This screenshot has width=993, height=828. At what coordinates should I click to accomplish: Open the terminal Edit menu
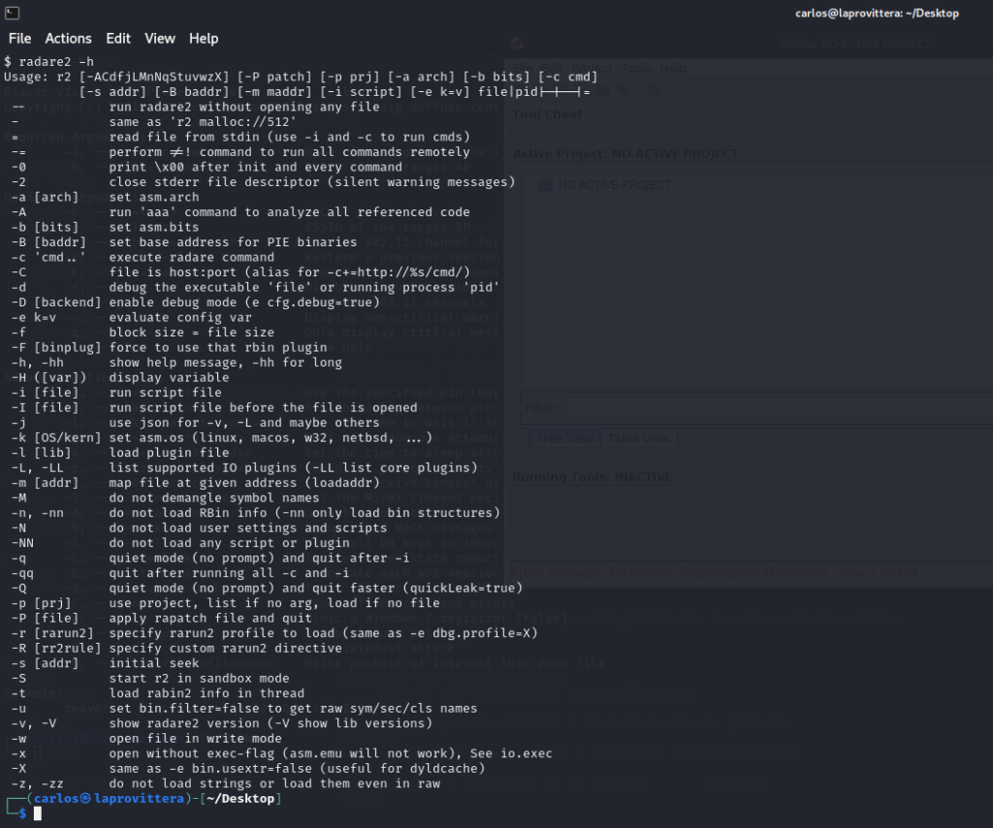pyautogui.click(x=118, y=39)
